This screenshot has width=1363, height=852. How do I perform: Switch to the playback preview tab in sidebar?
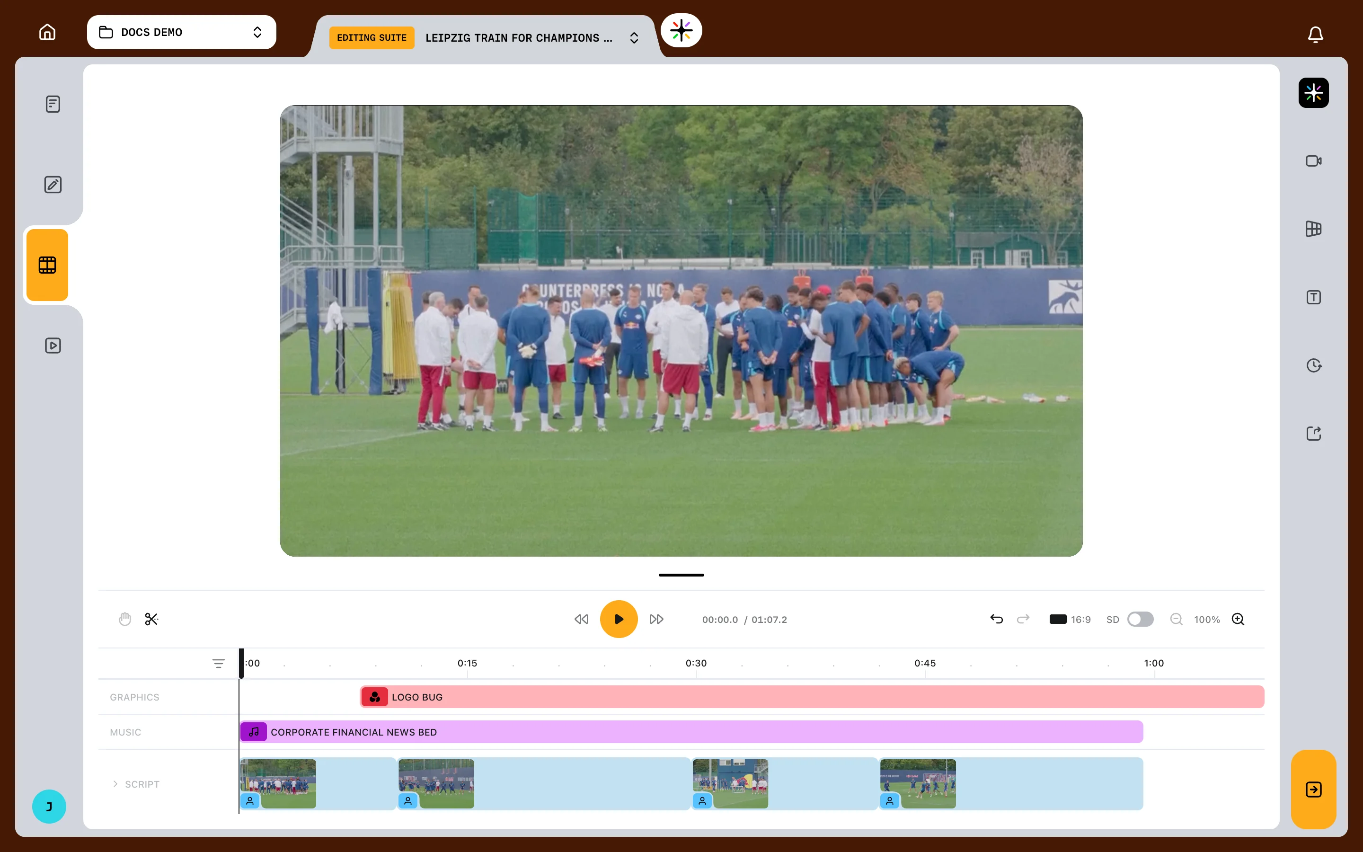(x=53, y=346)
